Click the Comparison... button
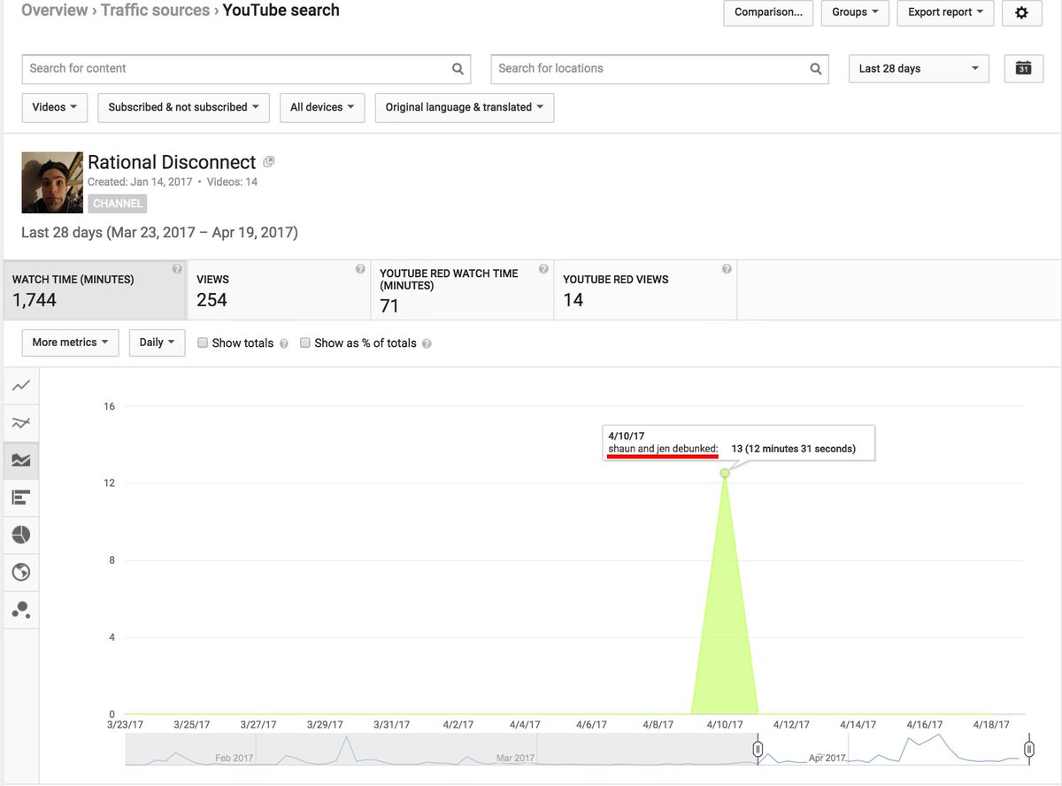Screen dimensions: 1062x786 coord(768,12)
